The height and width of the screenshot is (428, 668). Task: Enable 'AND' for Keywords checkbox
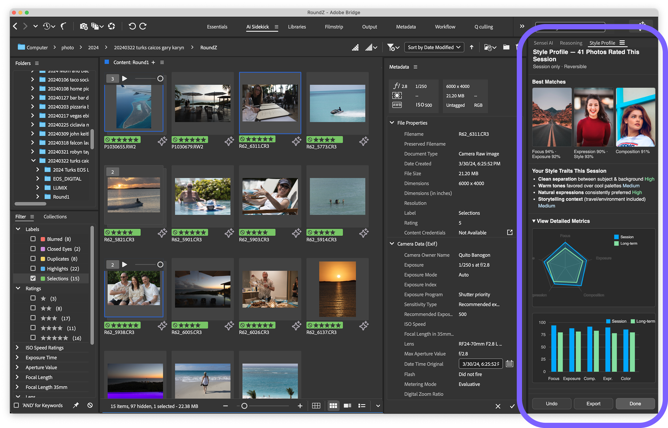click(x=16, y=405)
